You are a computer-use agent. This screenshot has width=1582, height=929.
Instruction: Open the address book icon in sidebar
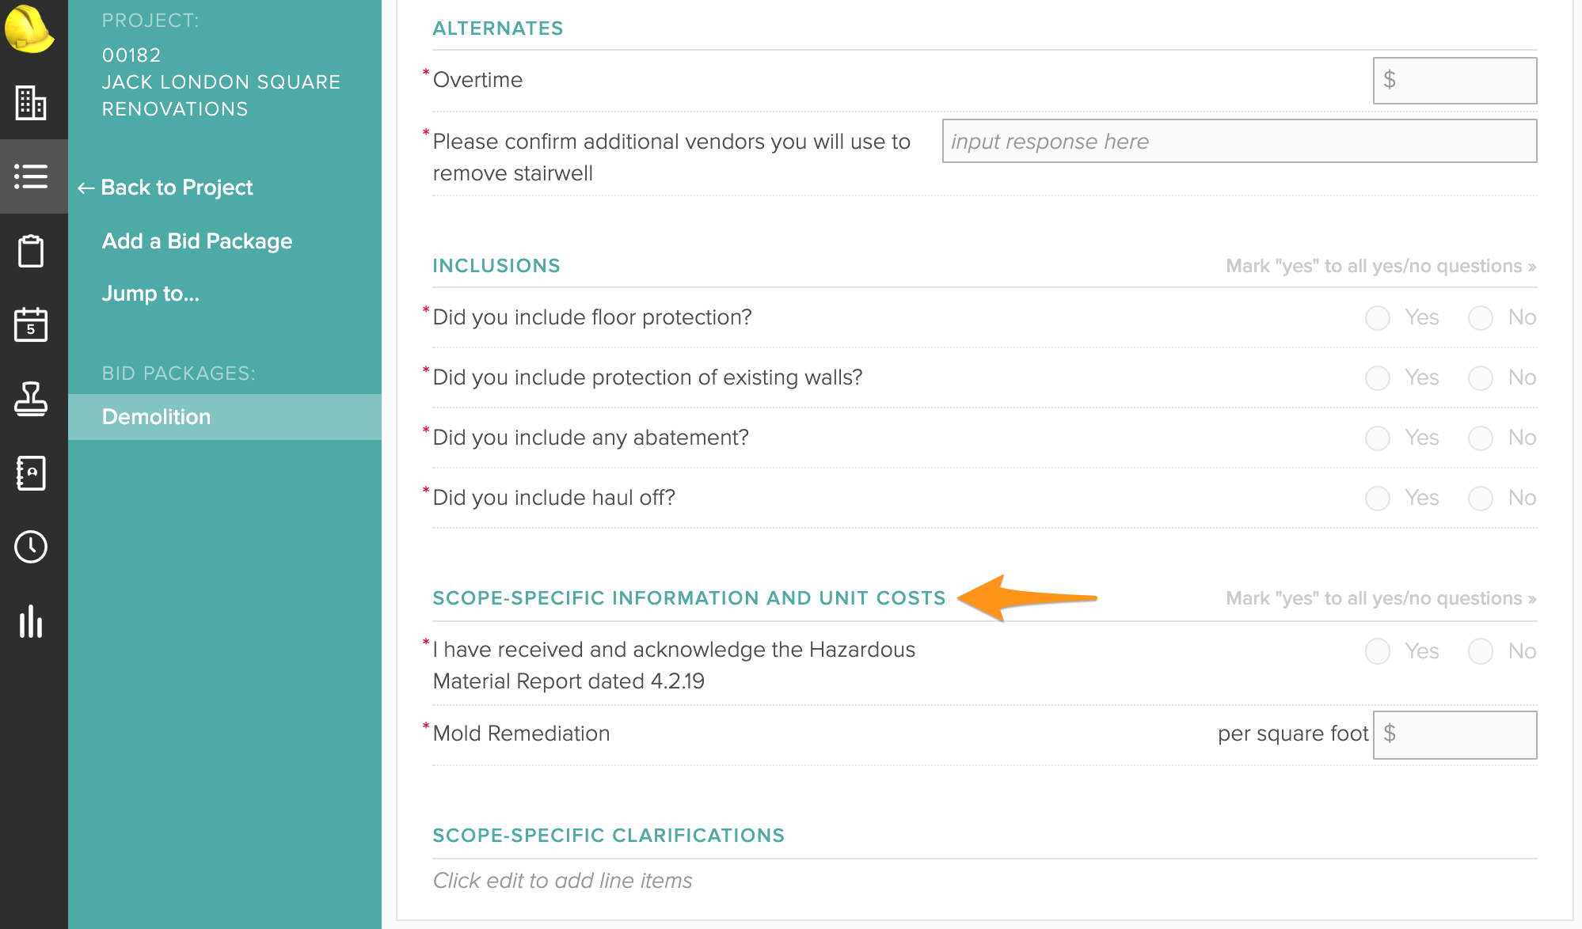tap(31, 472)
